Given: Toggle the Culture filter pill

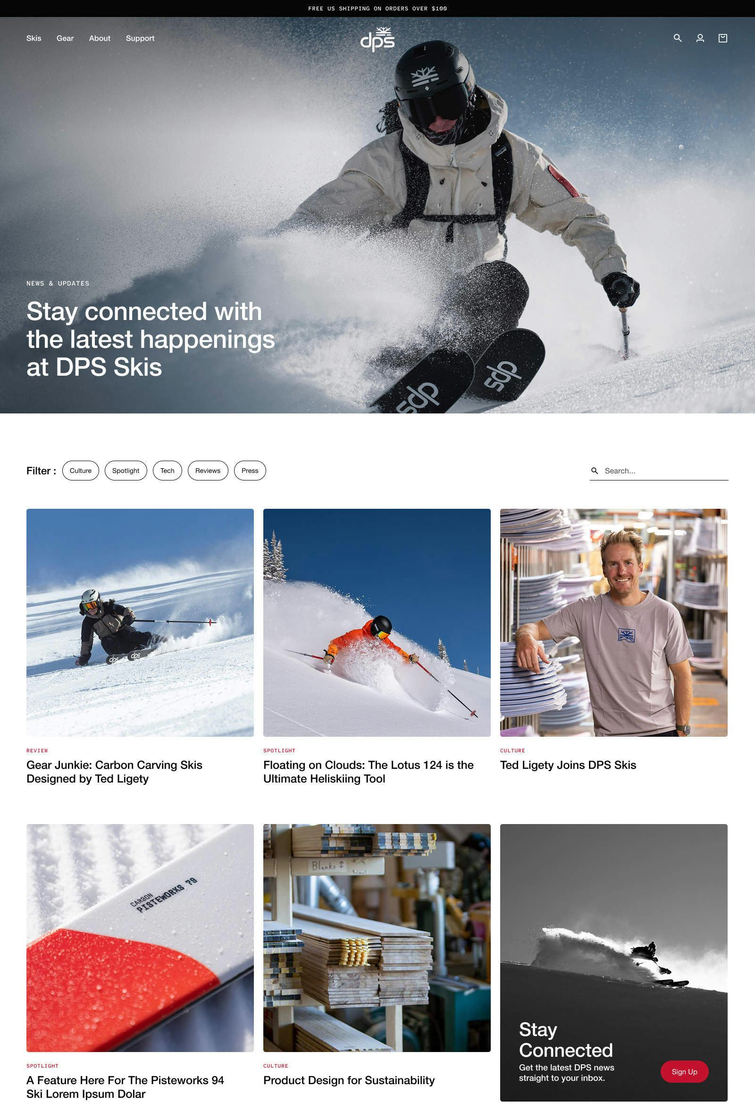Looking at the screenshot, I should point(80,471).
